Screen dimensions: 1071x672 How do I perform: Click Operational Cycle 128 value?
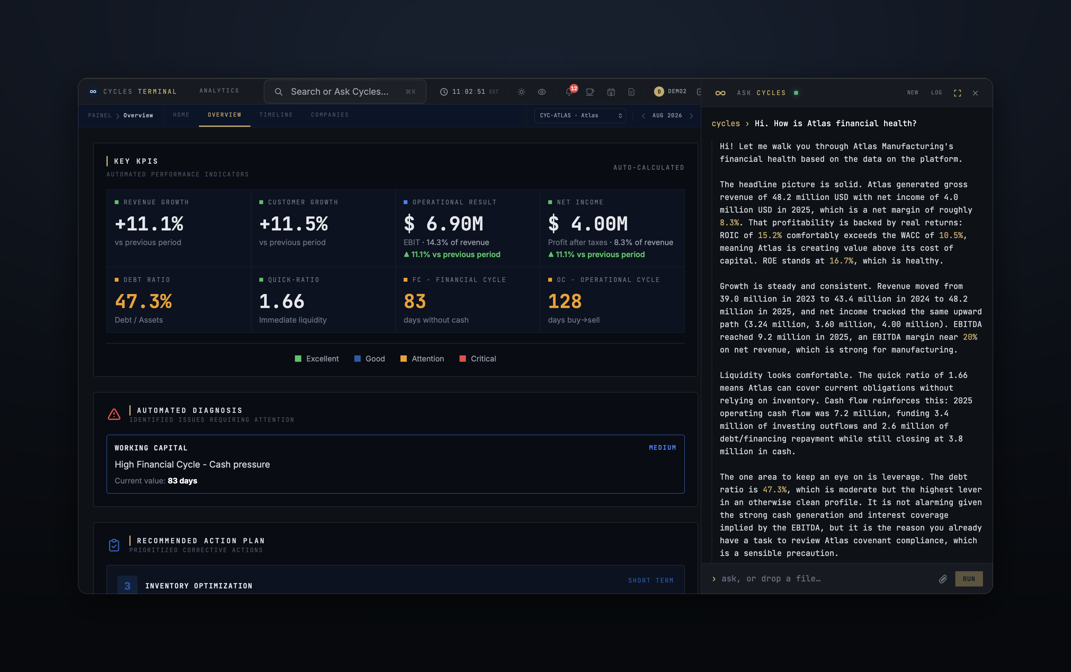click(565, 301)
